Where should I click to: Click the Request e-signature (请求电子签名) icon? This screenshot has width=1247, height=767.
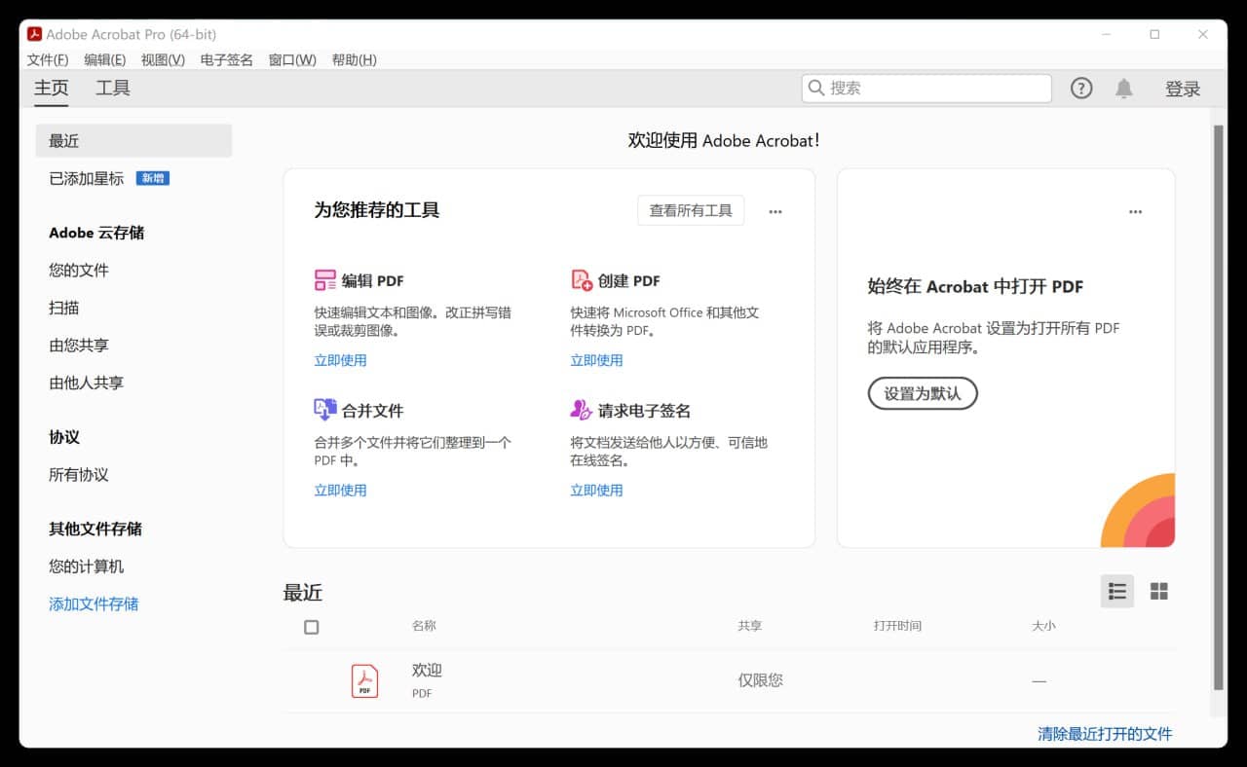coord(582,410)
